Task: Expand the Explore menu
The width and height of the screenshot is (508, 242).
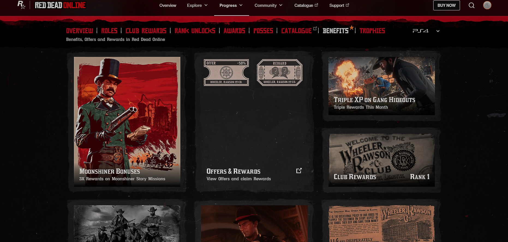Action: 197,5
